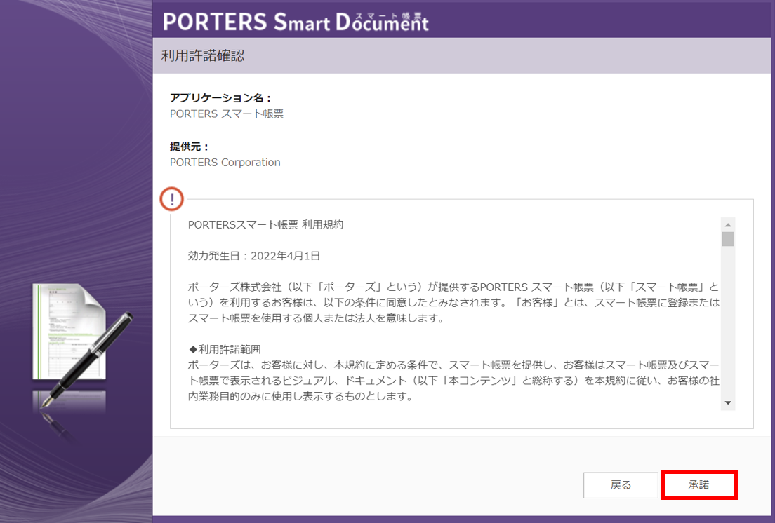Click the PORTERS Corporation provider text

tap(225, 163)
